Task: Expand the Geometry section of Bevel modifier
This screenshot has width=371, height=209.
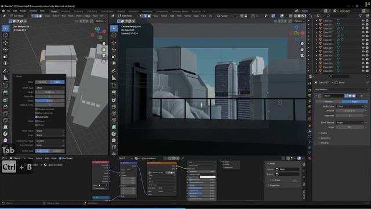Action: click(x=325, y=138)
